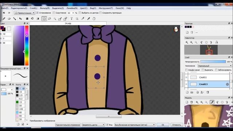Open the Файл menu
233x131 pixels.
5,8
